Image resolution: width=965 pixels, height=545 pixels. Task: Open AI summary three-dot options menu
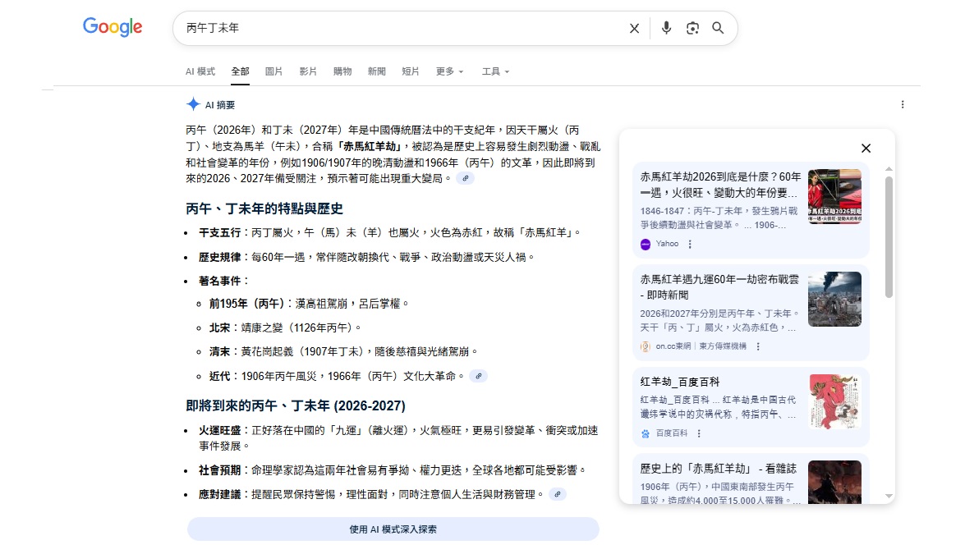[x=903, y=104]
